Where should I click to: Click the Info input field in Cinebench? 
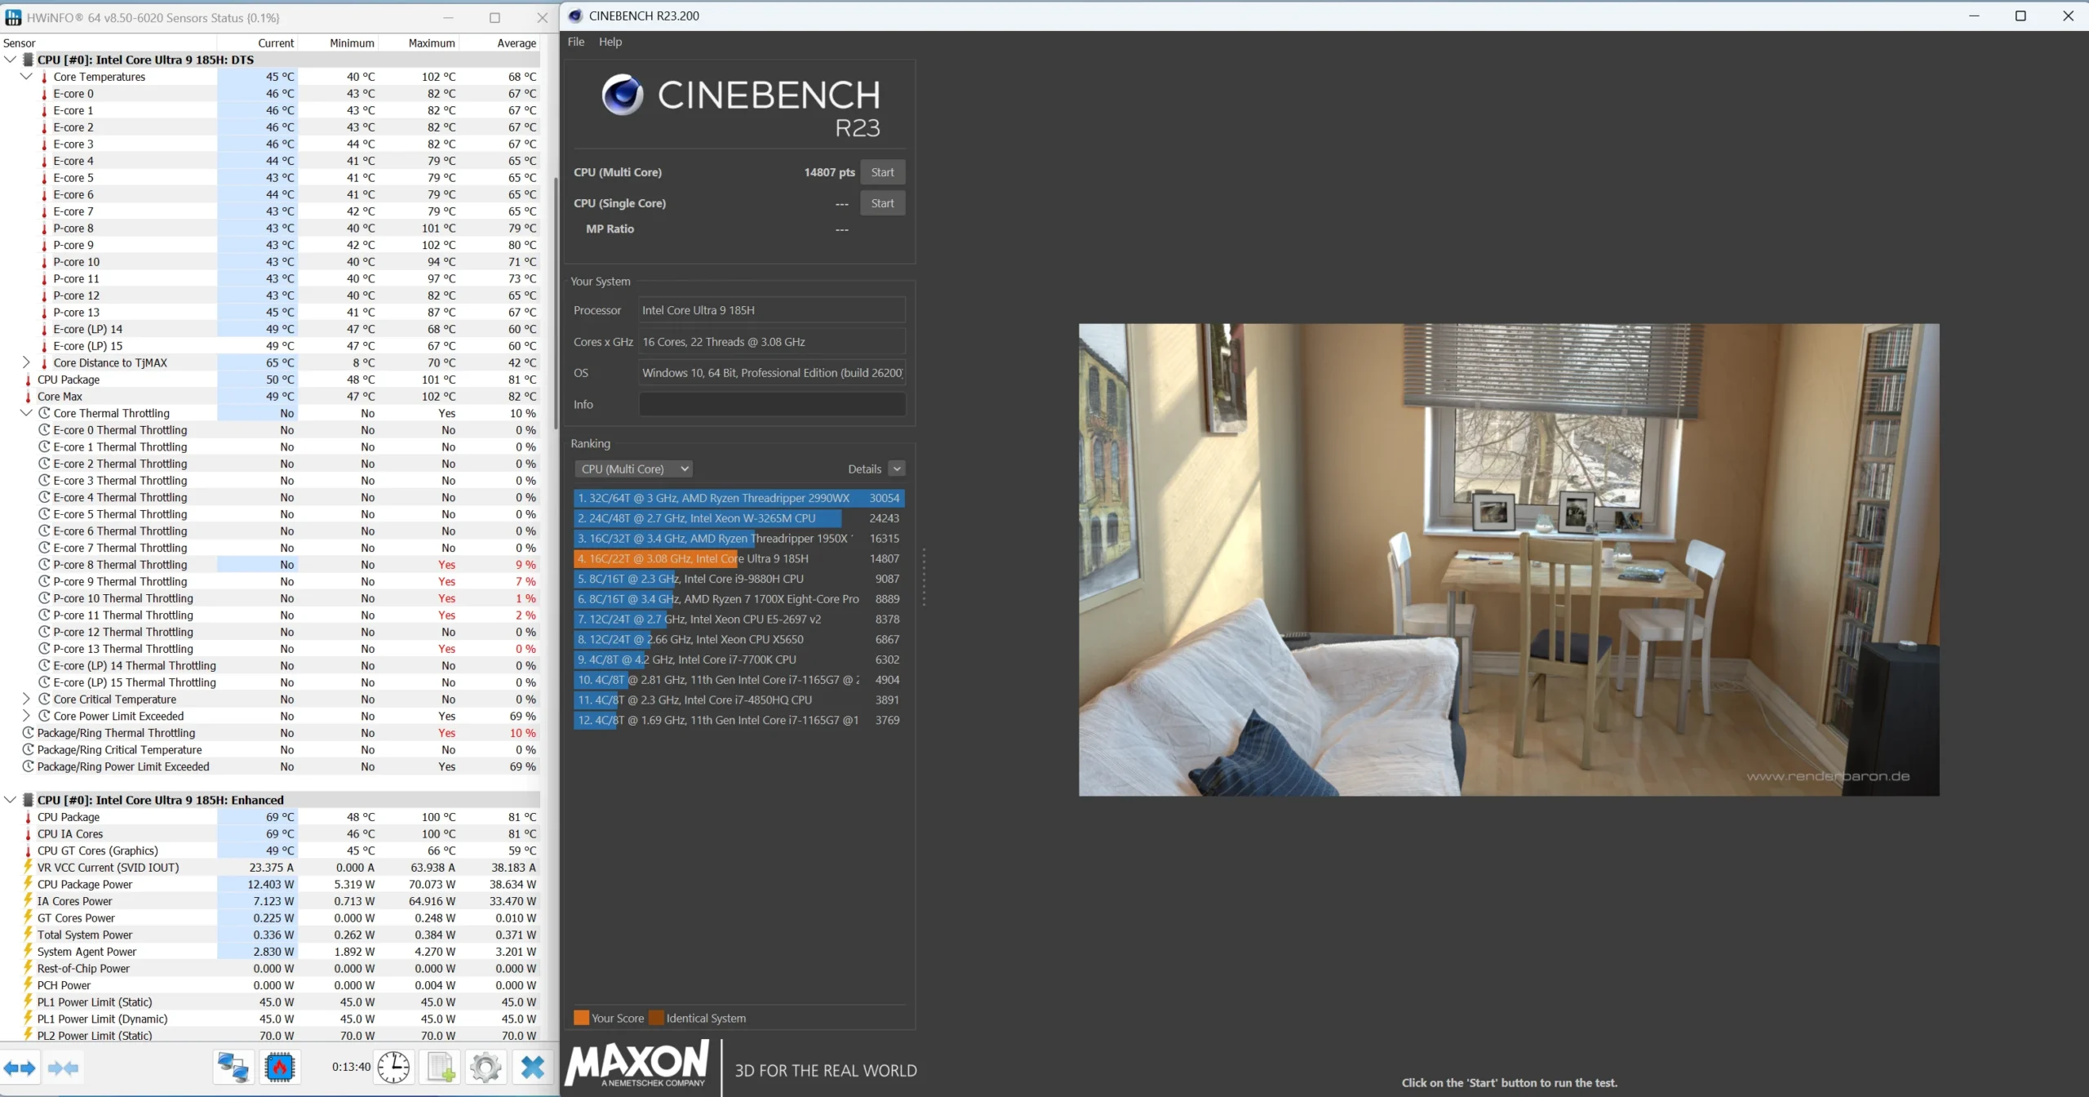coord(772,404)
